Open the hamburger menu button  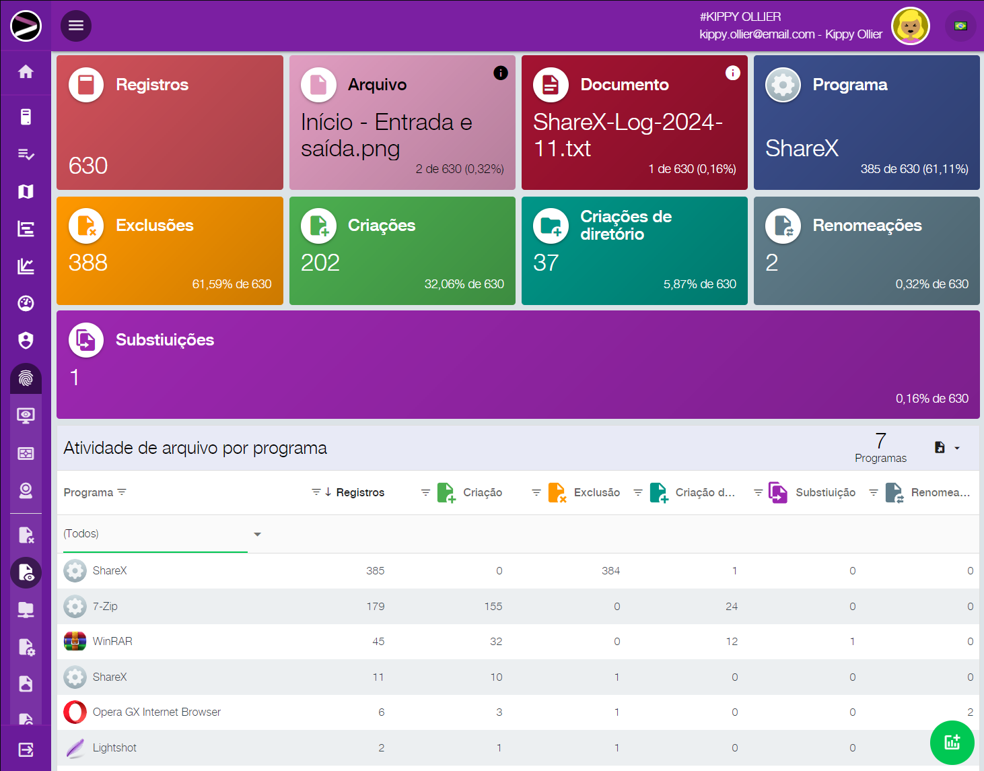(76, 26)
